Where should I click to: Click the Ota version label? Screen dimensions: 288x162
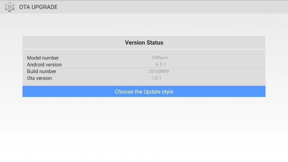point(39,78)
